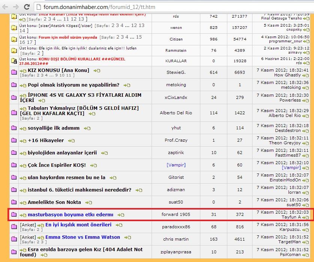View profile of author Alberto Del Rio in author column
The width and height of the screenshot is (314, 262).
(x=176, y=113)
